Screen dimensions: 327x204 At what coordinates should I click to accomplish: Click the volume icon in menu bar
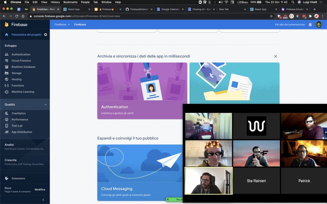point(220,2)
